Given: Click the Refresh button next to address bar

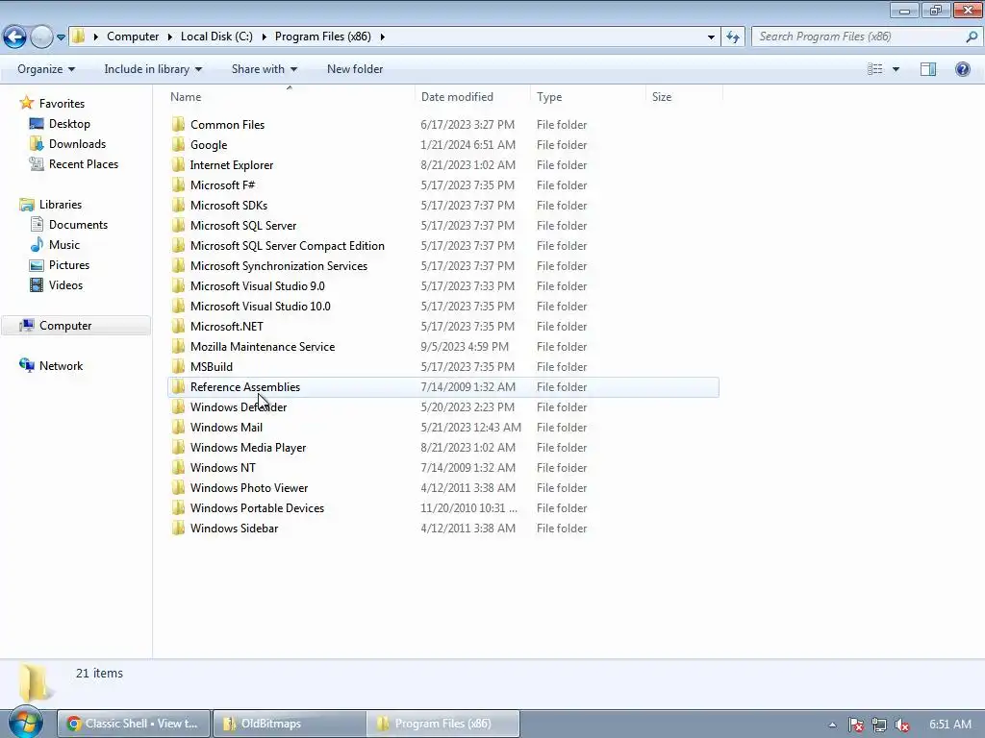Looking at the screenshot, I should click(732, 37).
